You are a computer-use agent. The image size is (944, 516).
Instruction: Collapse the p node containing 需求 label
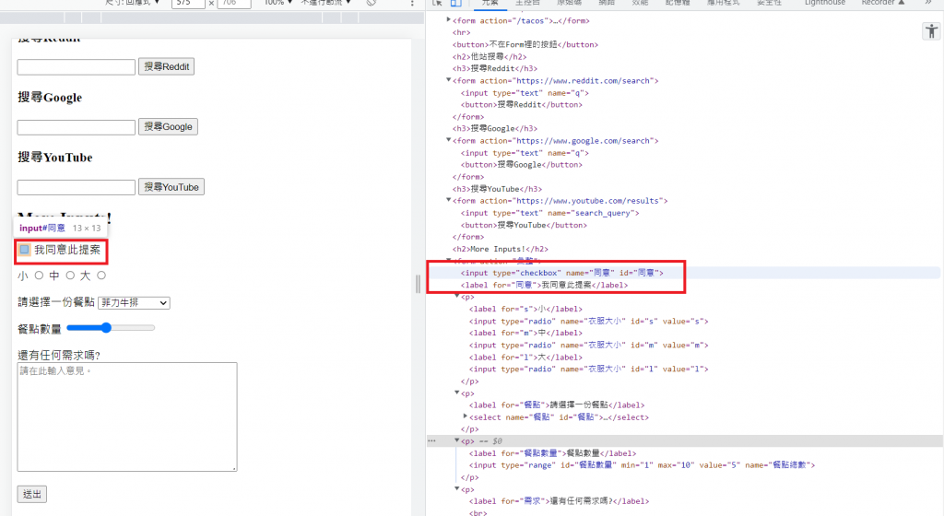coord(457,489)
